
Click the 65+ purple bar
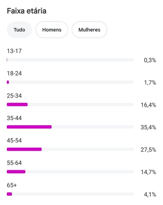[x=10, y=194]
